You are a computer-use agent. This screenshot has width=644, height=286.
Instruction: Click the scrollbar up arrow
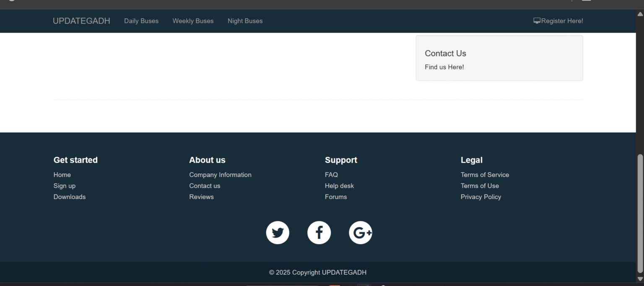click(x=640, y=14)
